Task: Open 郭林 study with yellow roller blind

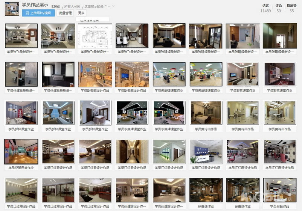Action: coord(280,74)
